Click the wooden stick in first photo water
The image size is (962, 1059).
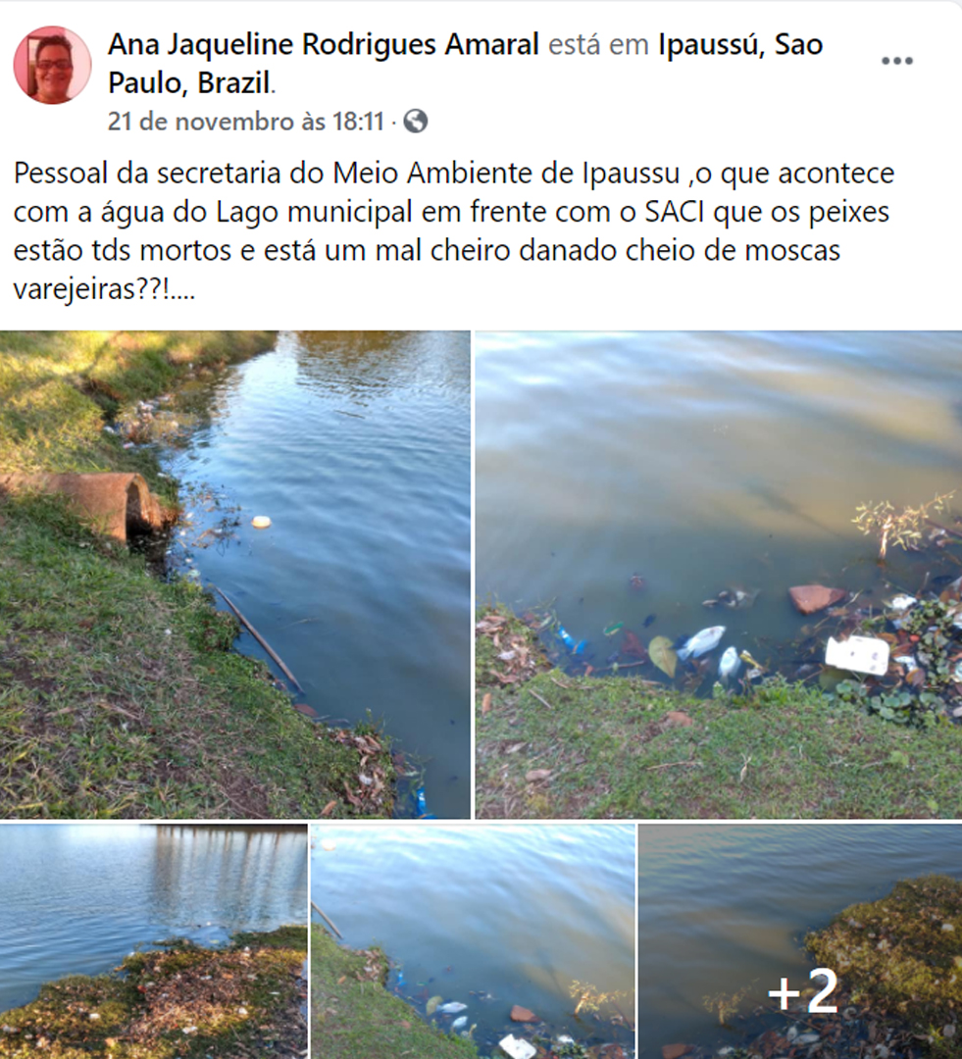coord(258,639)
